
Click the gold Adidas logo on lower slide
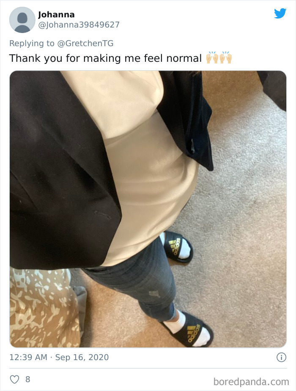[194, 333]
